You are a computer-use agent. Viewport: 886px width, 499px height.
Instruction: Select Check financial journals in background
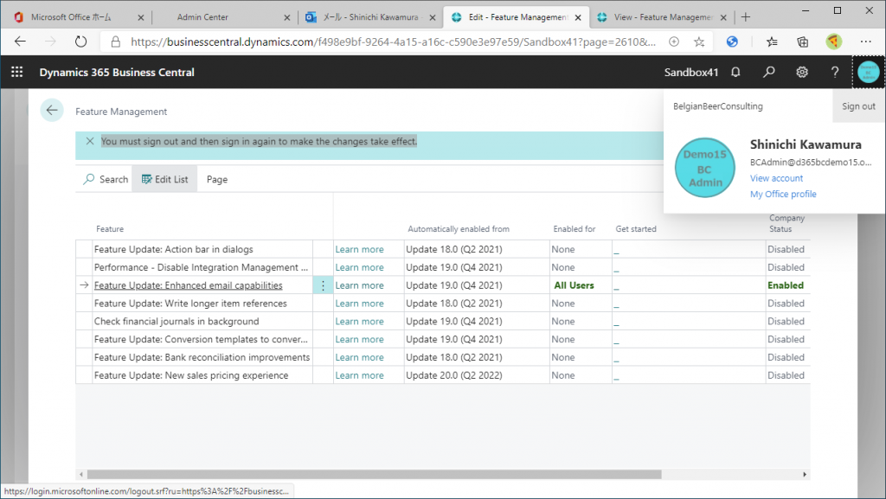tap(177, 322)
